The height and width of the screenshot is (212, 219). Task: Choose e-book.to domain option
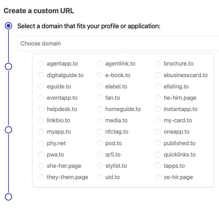pyautogui.click(x=100, y=75)
